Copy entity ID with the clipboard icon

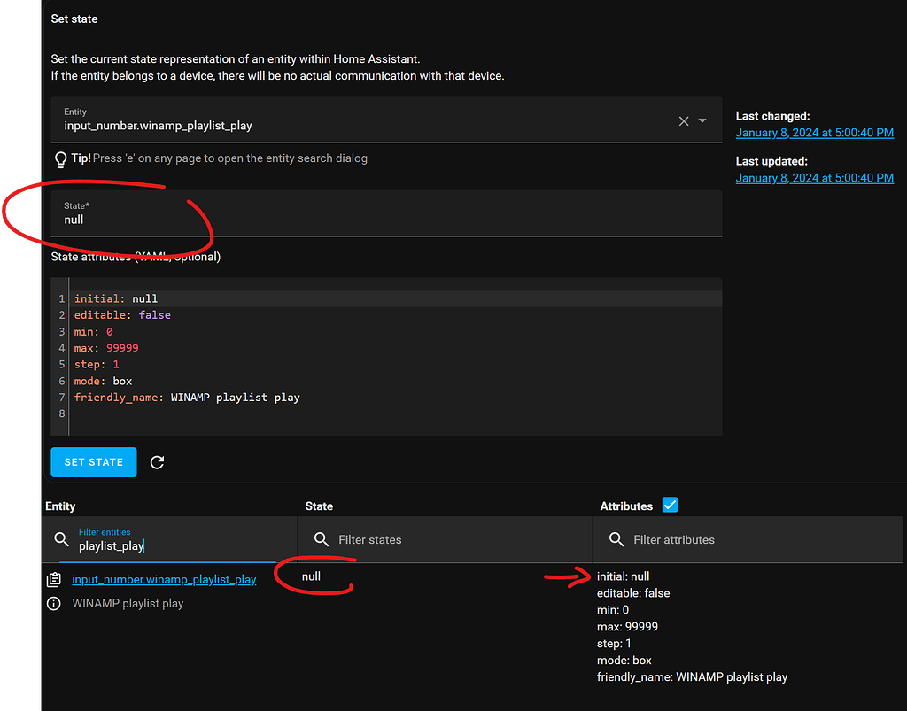coord(54,579)
